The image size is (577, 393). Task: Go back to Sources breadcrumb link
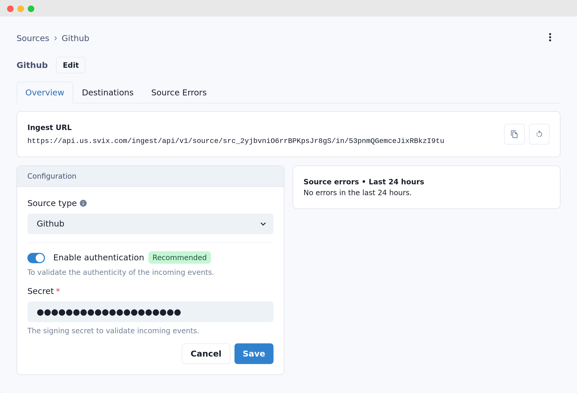[x=33, y=38]
